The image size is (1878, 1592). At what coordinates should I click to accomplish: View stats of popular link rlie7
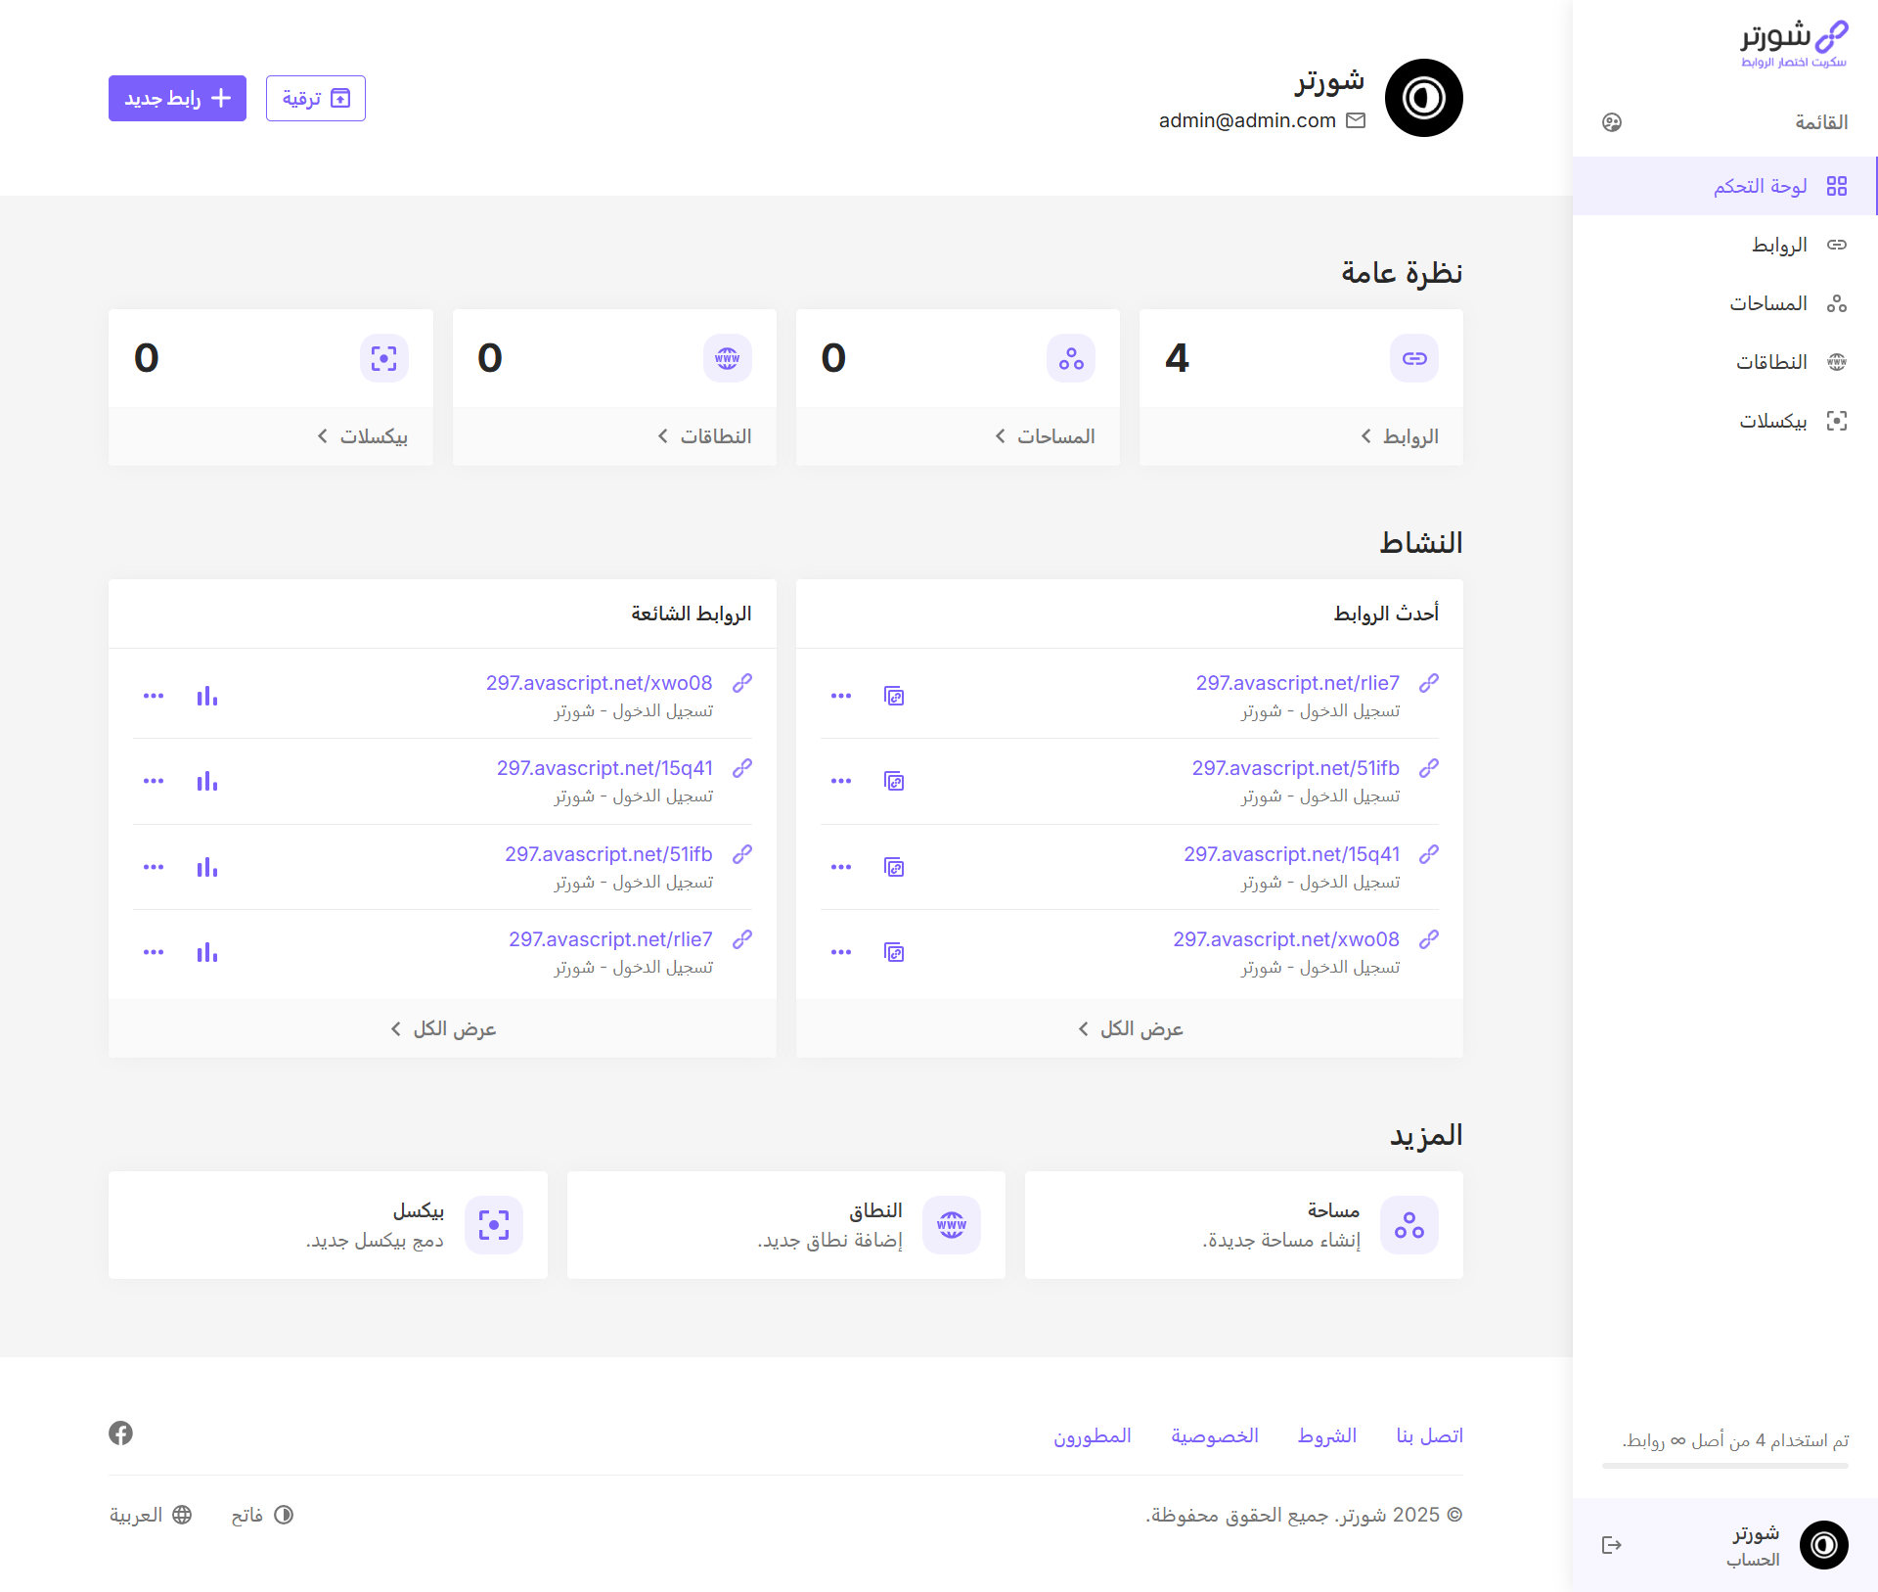click(x=207, y=952)
